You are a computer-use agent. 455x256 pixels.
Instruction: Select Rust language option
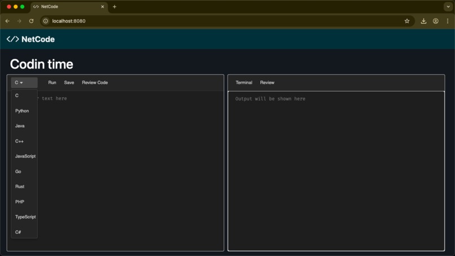[x=24, y=186]
